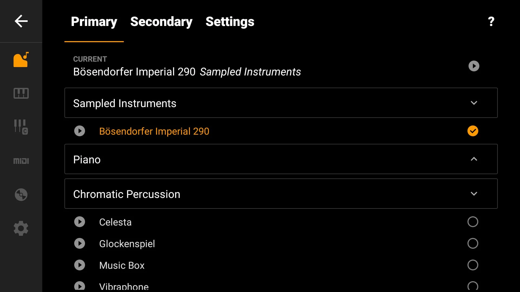
Task: Play a preview of the current instrument
Action: (473, 66)
